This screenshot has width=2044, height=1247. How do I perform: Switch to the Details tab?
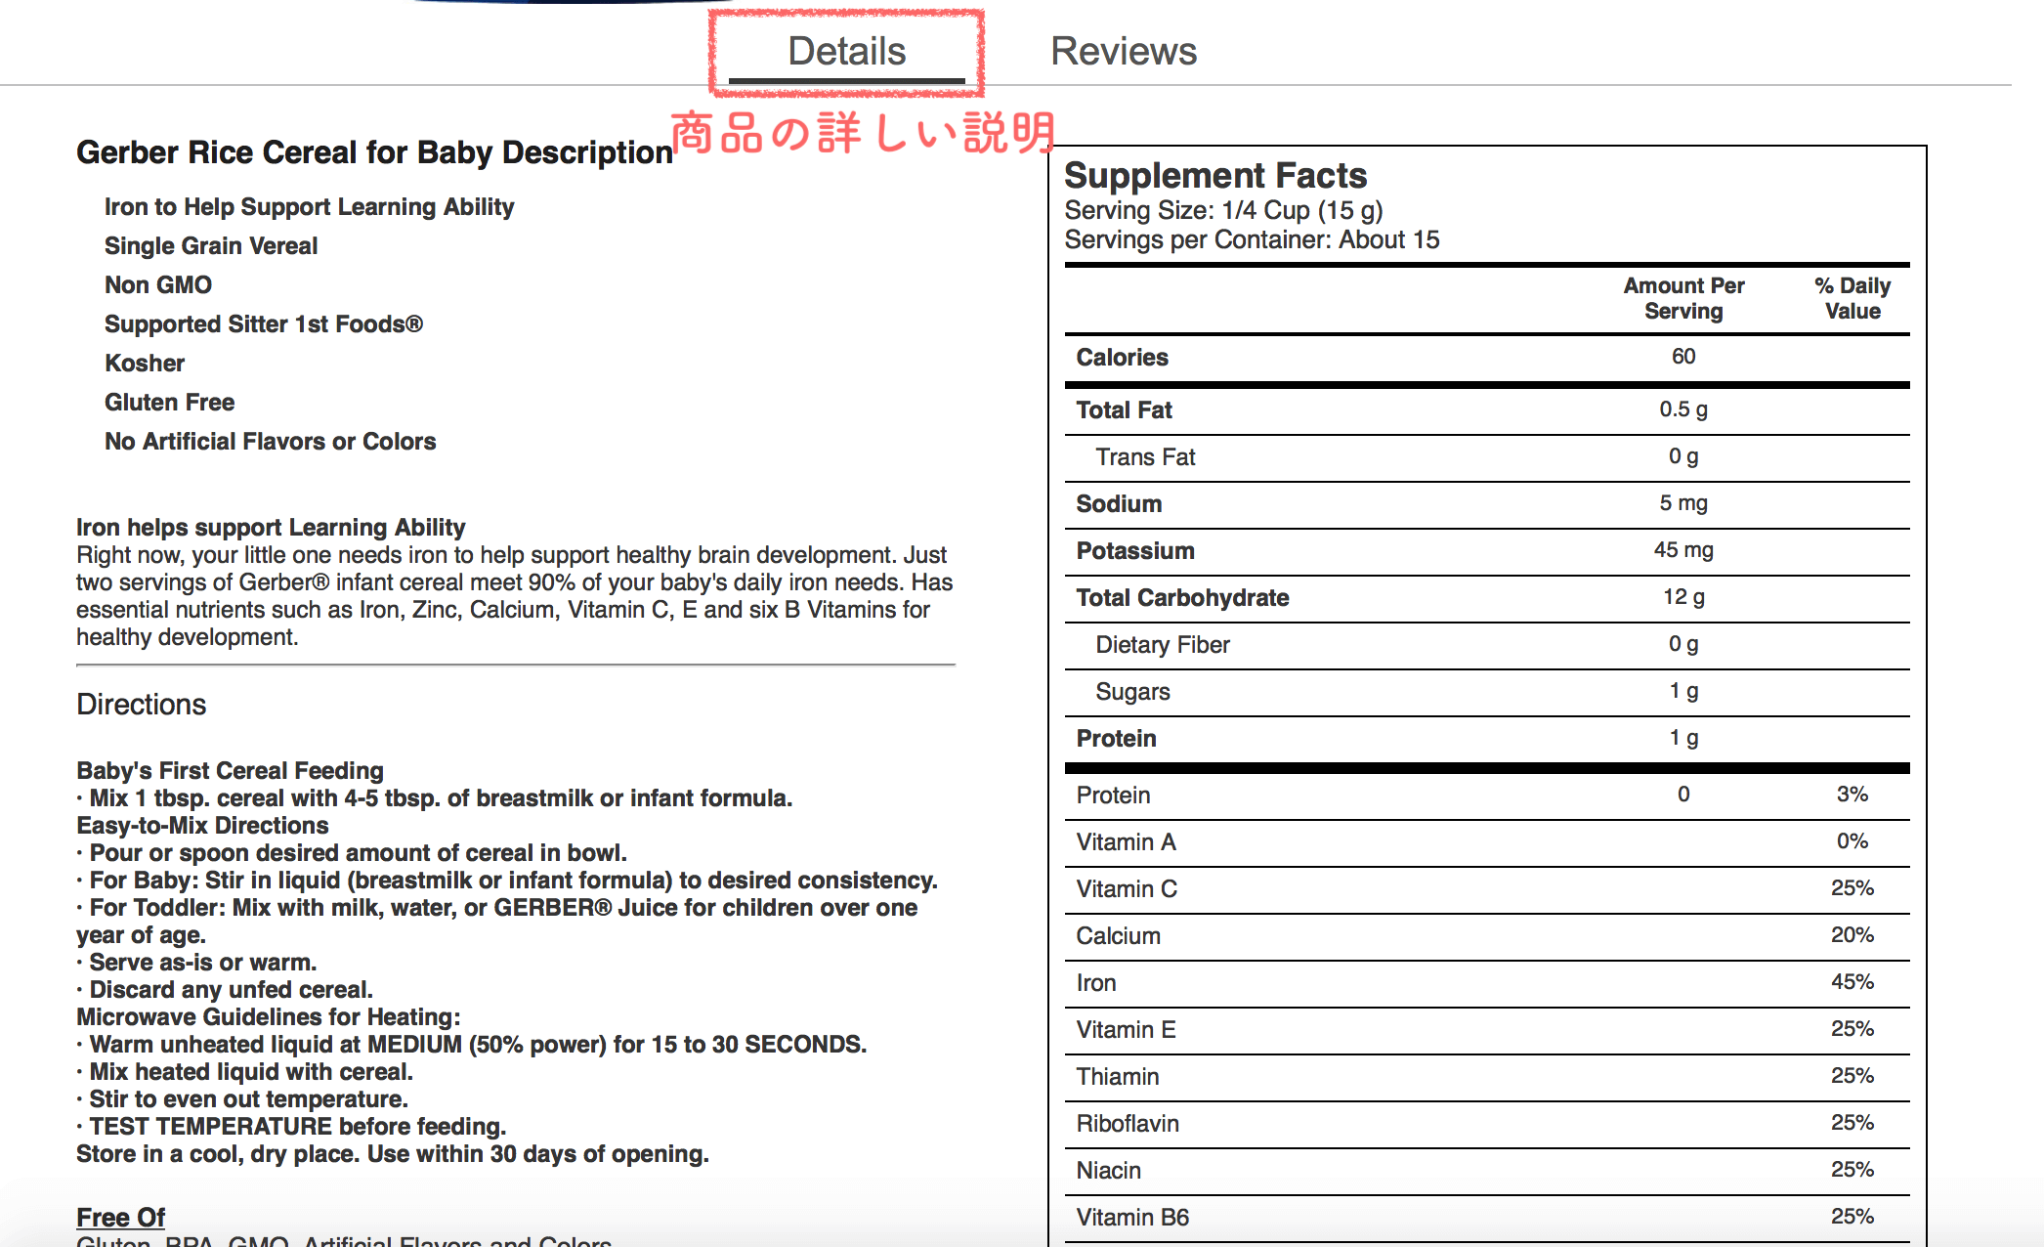click(x=846, y=51)
